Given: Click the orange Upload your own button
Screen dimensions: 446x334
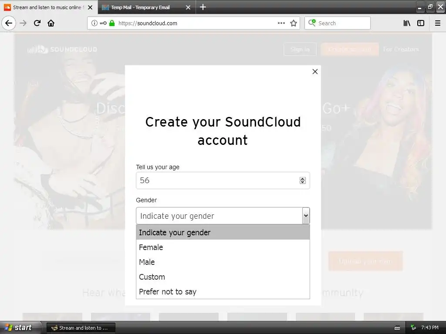Looking at the screenshot, I should point(365,261).
